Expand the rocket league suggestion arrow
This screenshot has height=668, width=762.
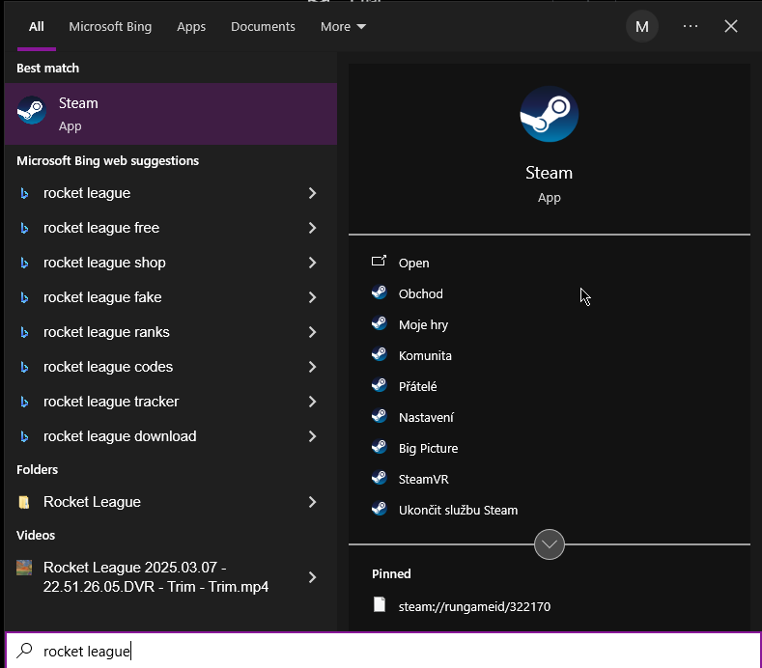[x=313, y=193]
